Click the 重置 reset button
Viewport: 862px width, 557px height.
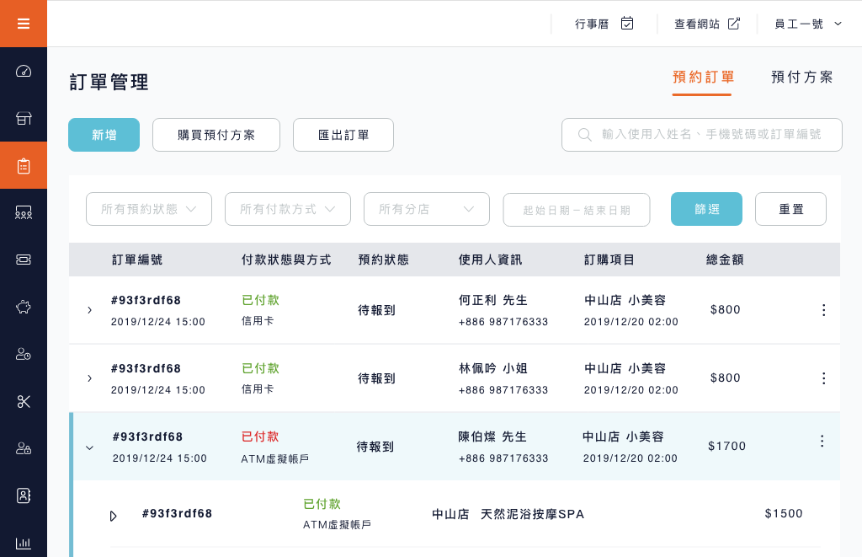pos(790,209)
